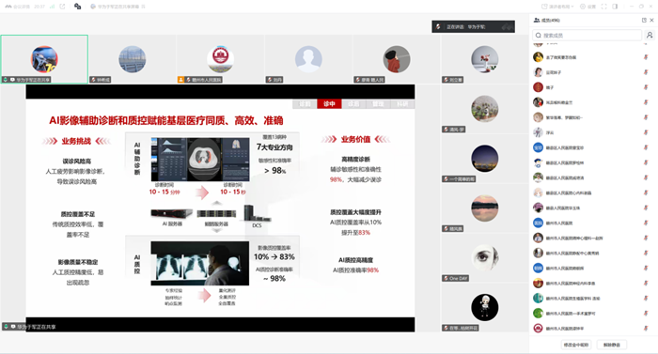The width and height of the screenshot is (658, 354).
Task: Select the One DAY participant thumbnail
Action: [x=485, y=258]
